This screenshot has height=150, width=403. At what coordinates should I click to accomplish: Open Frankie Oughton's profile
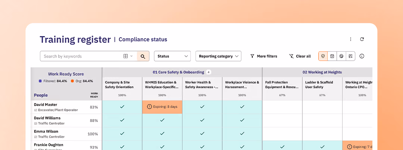click(x=49, y=145)
